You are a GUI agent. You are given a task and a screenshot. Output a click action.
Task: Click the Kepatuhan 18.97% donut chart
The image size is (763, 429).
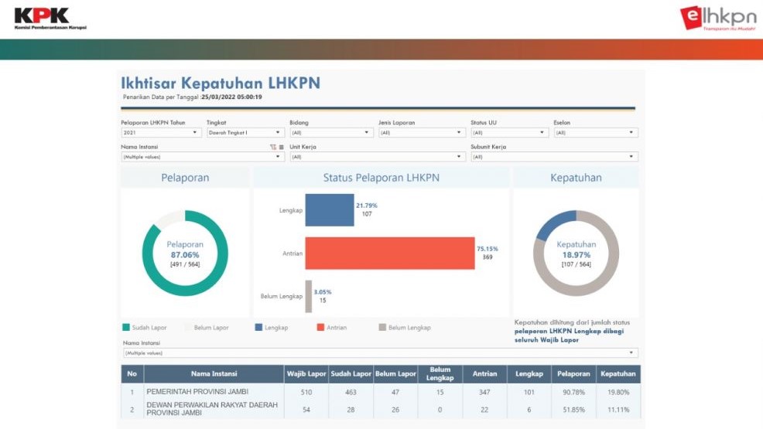pyautogui.click(x=577, y=253)
